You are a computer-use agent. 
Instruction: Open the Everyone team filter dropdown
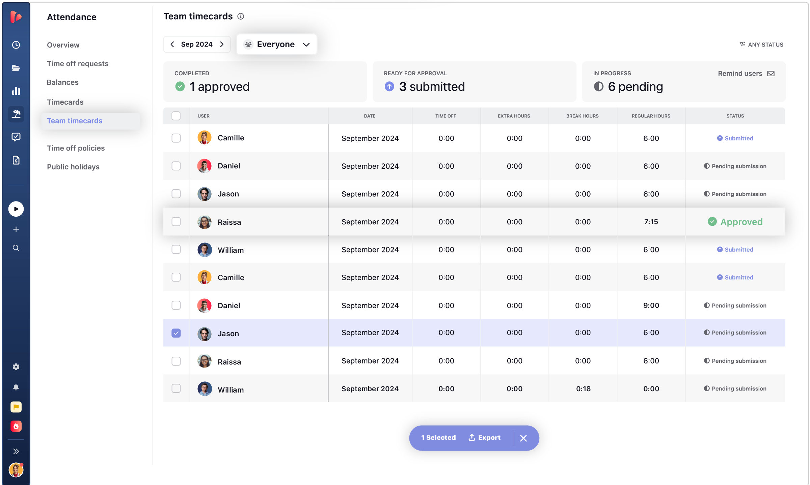pos(277,44)
